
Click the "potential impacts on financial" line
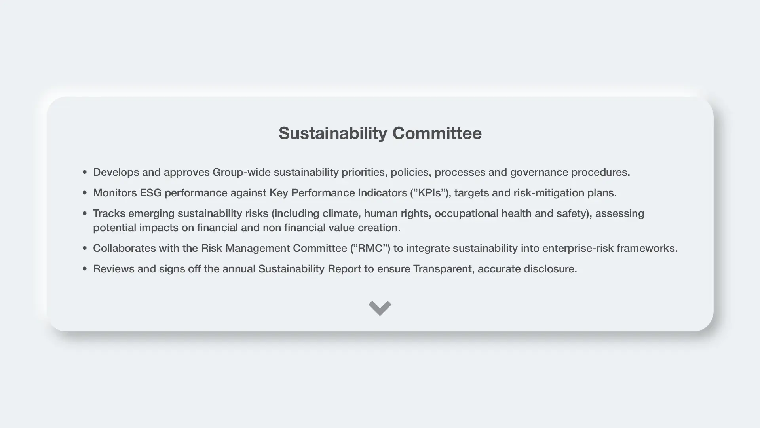click(x=247, y=228)
